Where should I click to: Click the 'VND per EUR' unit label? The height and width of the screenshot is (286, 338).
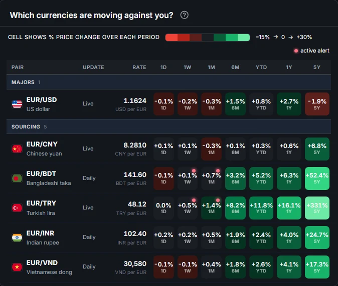(x=130, y=272)
